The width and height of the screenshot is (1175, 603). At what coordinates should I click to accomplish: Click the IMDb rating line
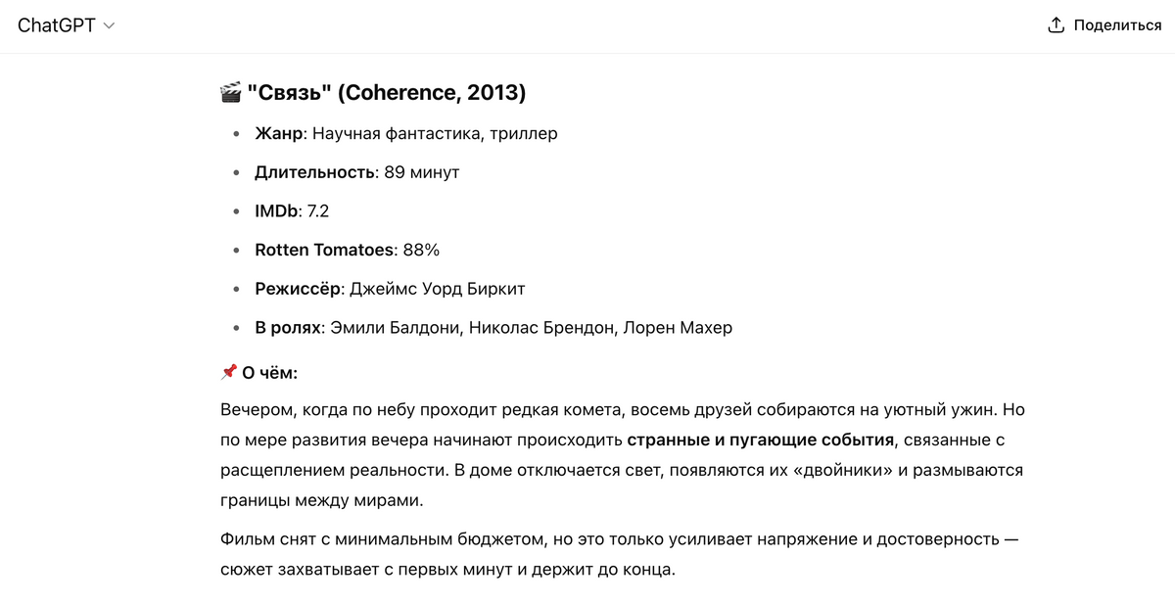click(293, 211)
